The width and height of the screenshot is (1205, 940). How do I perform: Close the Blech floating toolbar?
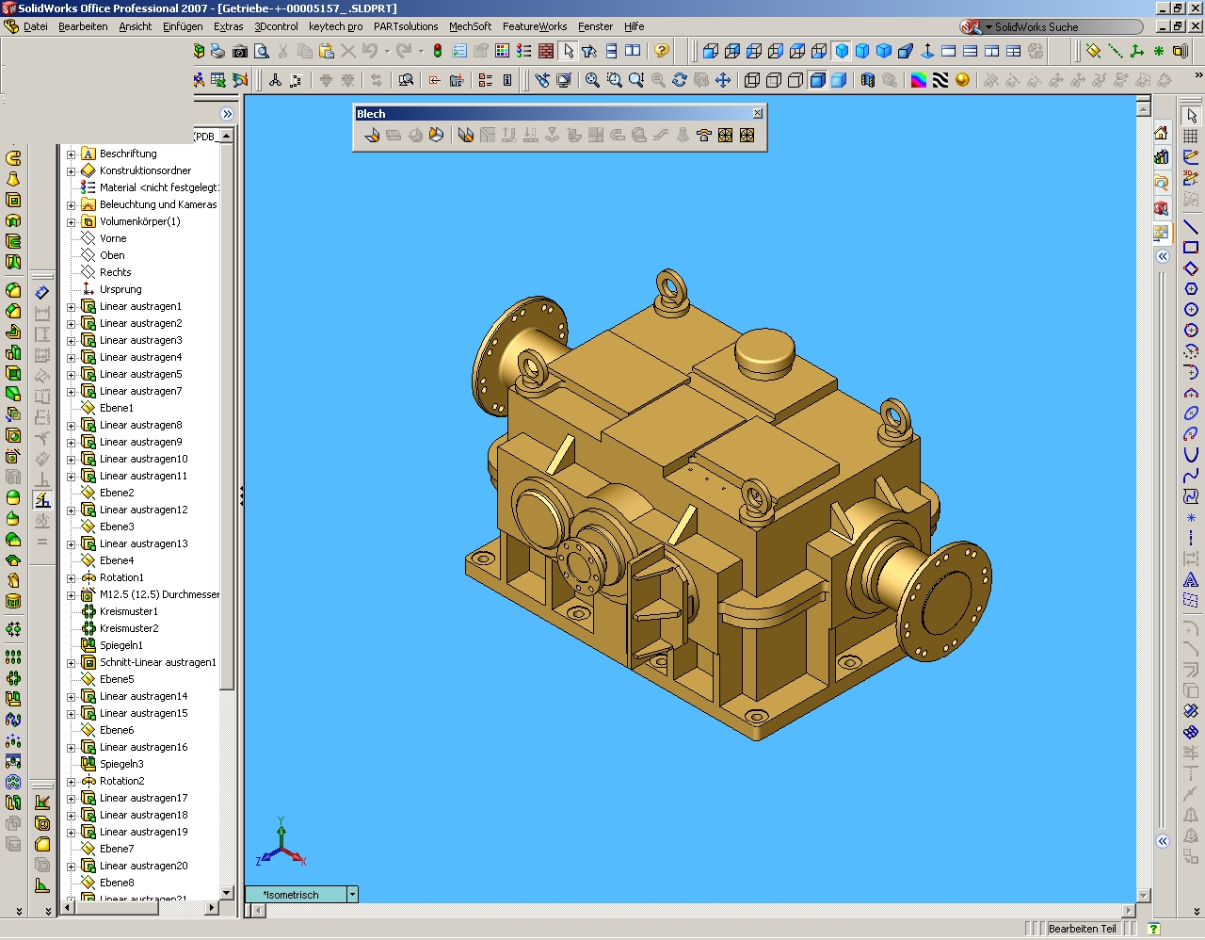(758, 114)
